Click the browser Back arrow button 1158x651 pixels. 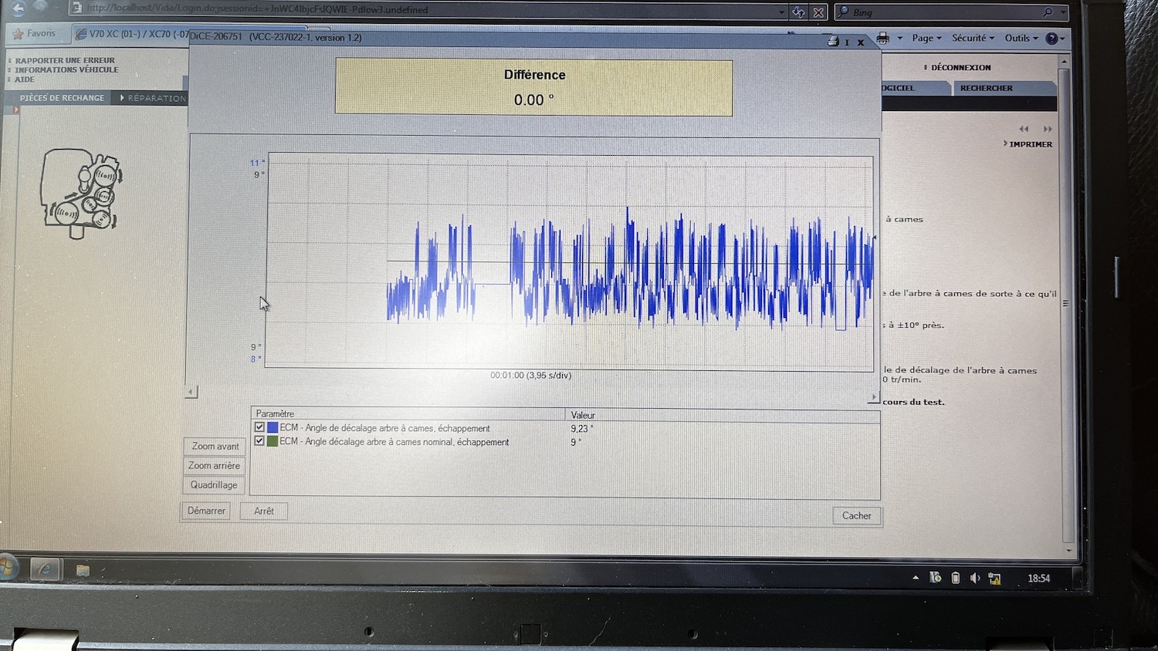pos(17,8)
